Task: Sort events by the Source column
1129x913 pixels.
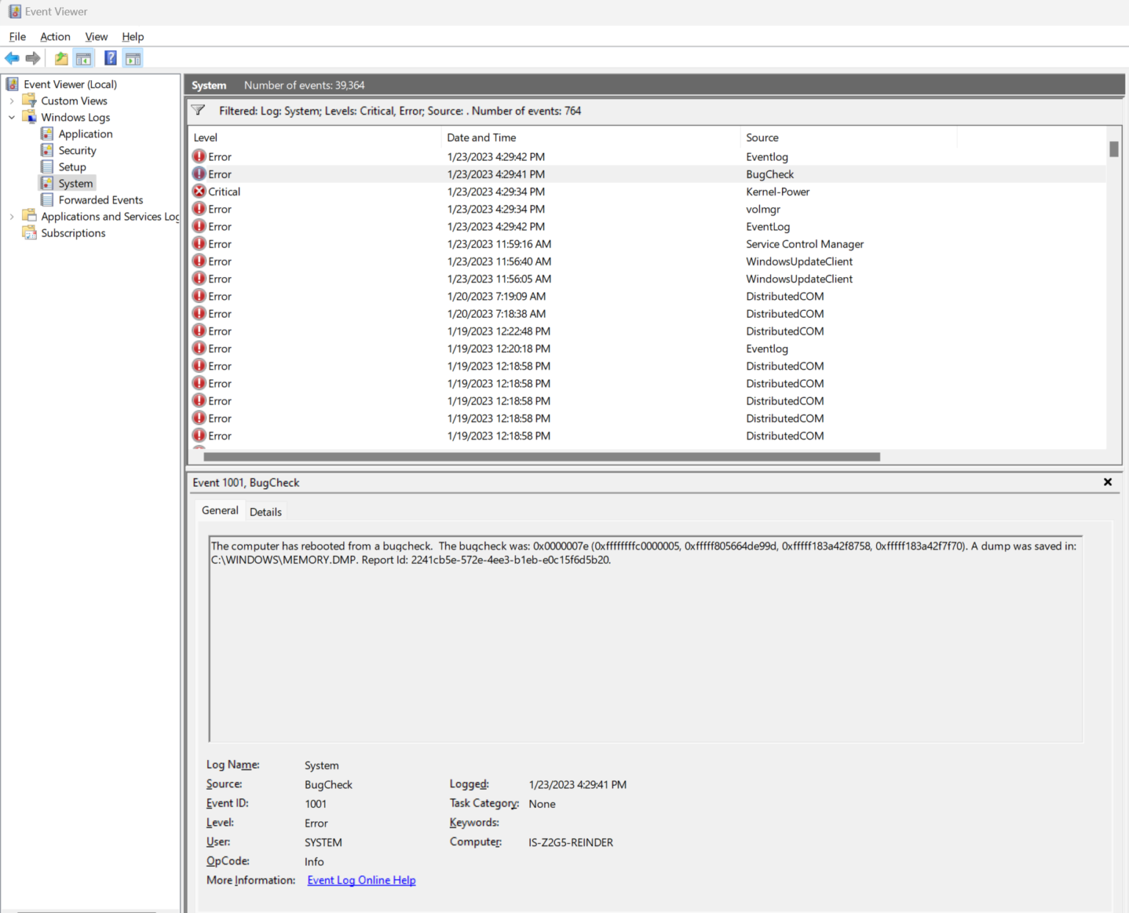Action: (x=762, y=137)
